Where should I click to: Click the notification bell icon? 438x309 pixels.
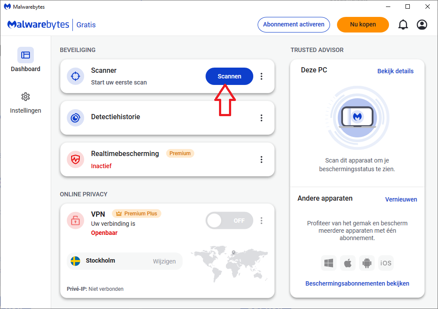click(403, 25)
